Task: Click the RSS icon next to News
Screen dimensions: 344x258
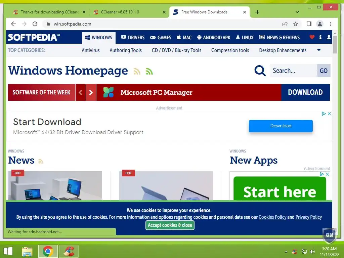Action: click(41, 161)
